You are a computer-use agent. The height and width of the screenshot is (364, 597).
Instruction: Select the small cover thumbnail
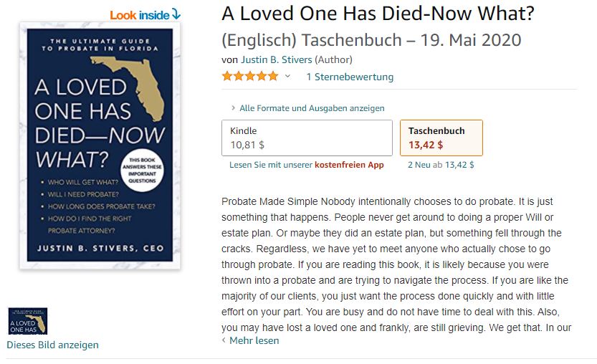(28, 321)
